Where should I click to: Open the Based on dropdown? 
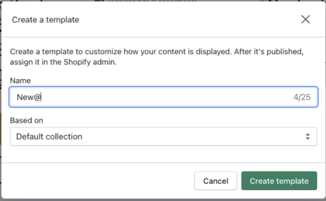[163, 137]
